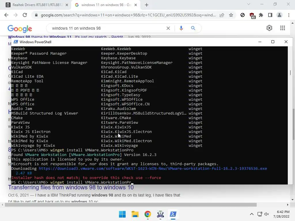Image resolution: width=295 pixels, height=221 pixels.
Task: Open the tab search dropdown
Action: click(249, 4)
